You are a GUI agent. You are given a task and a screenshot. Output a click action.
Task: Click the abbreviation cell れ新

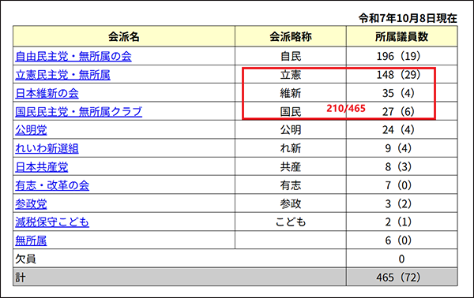point(291,148)
